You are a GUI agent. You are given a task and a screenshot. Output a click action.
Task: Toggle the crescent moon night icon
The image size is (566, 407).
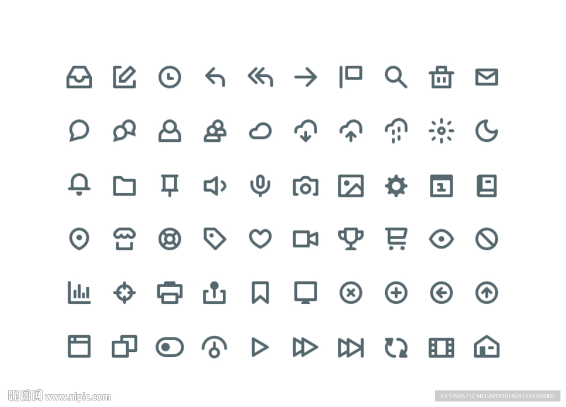(486, 131)
